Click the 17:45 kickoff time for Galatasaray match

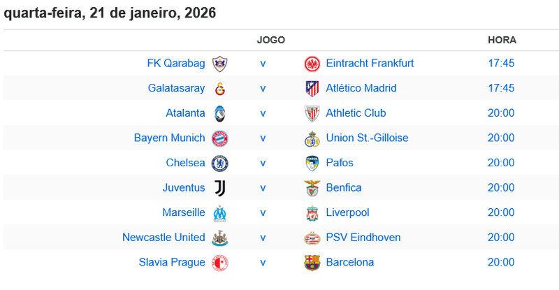coord(501,89)
